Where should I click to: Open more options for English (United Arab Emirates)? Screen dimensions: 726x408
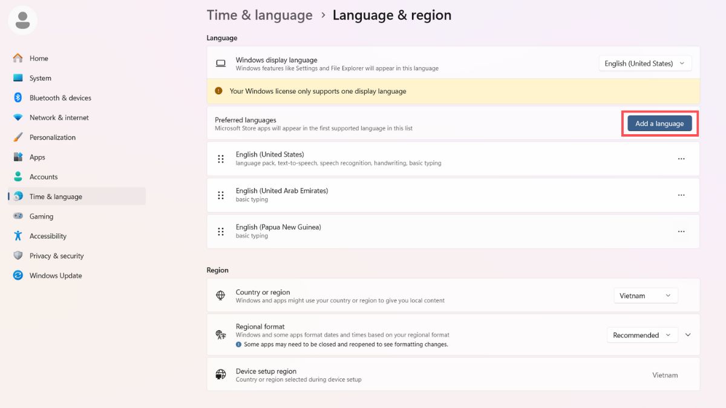[681, 195]
